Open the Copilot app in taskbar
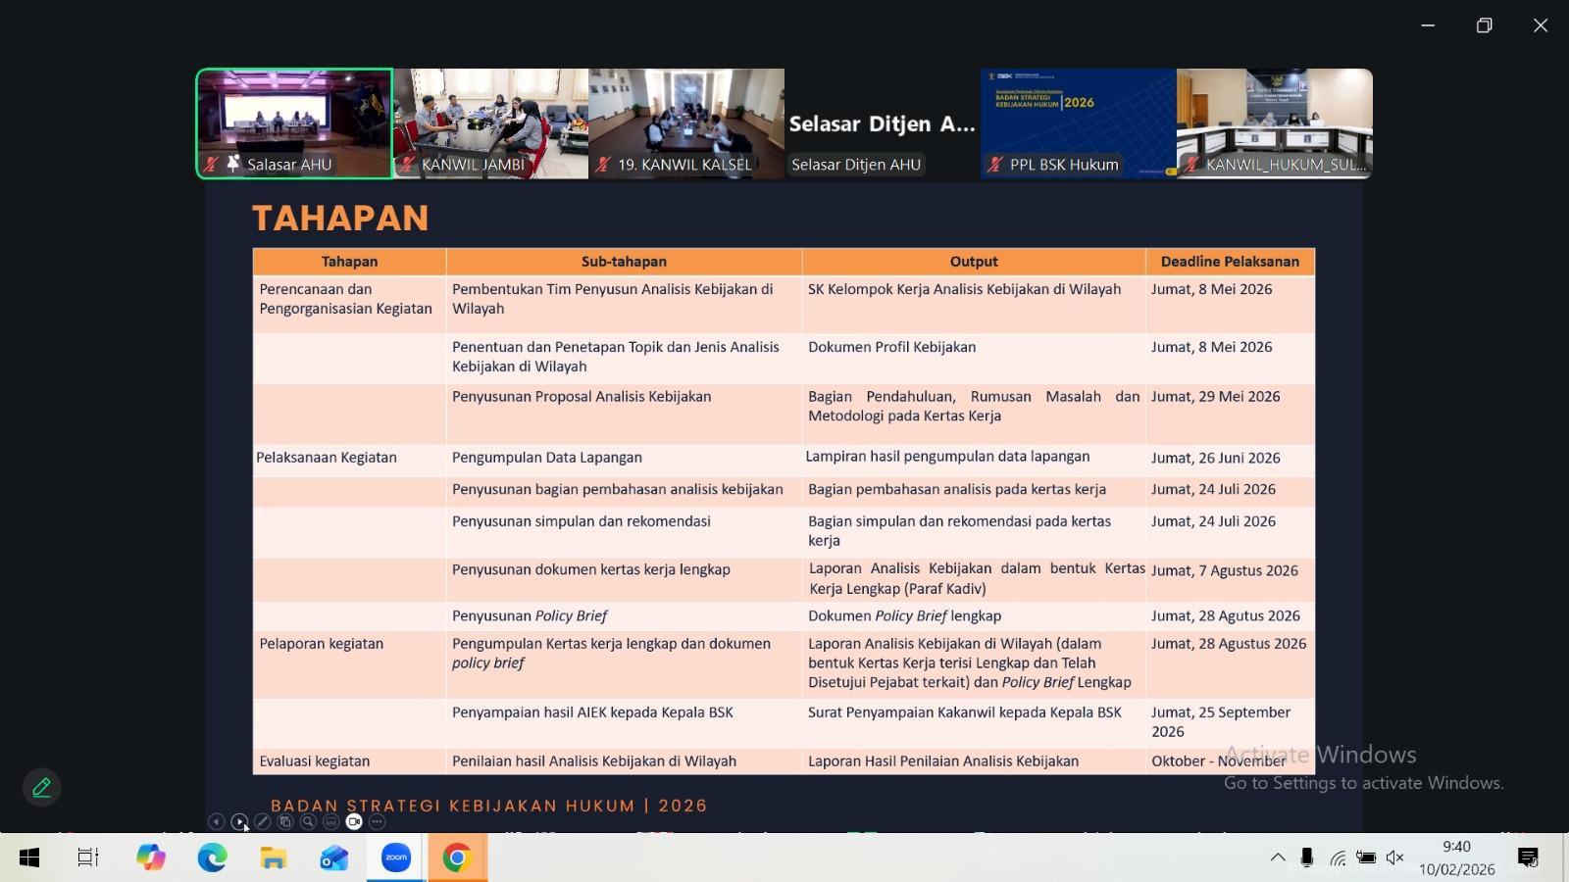Viewport: 1569px width, 882px height. click(x=151, y=857)
